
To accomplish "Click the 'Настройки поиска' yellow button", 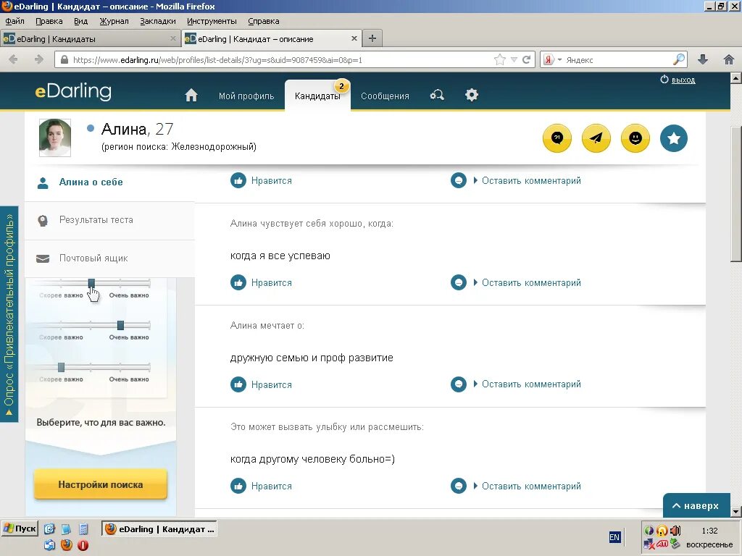I will (x=100, y=484).
